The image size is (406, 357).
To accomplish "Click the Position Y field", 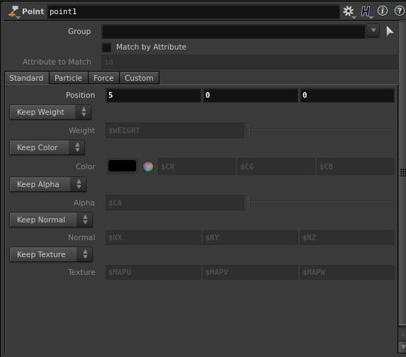I will tap(250, 95).
